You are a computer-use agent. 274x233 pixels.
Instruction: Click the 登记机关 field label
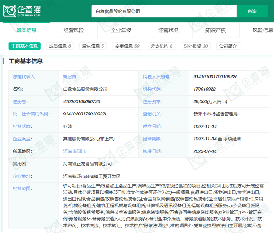(x=153, y=114)
